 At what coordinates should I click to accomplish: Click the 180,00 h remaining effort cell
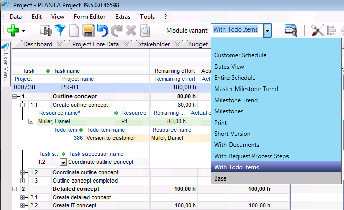[x=174, y=87]
